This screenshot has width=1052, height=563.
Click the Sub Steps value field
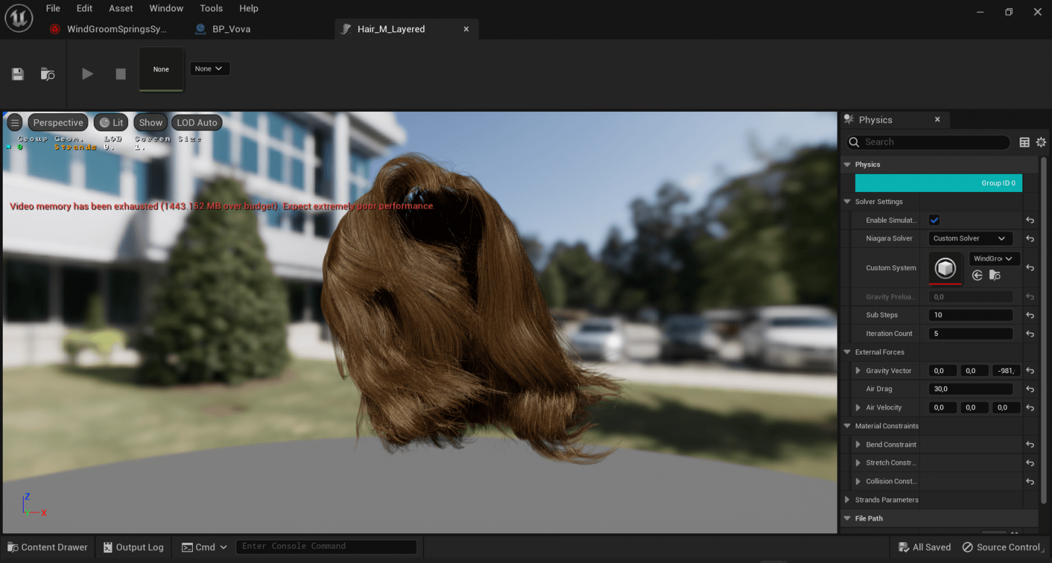[970, 315]
